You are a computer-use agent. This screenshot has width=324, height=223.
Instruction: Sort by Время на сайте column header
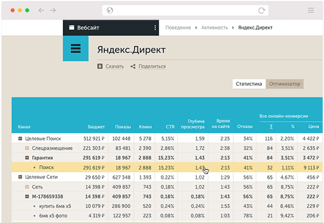[221, 123]
